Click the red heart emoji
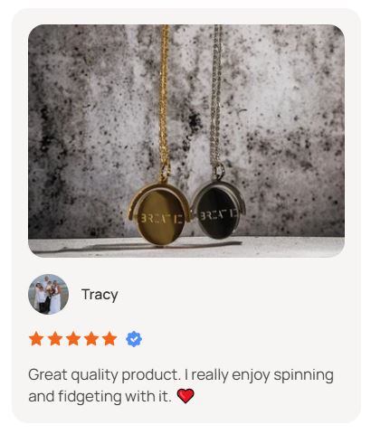 (185, 396)
